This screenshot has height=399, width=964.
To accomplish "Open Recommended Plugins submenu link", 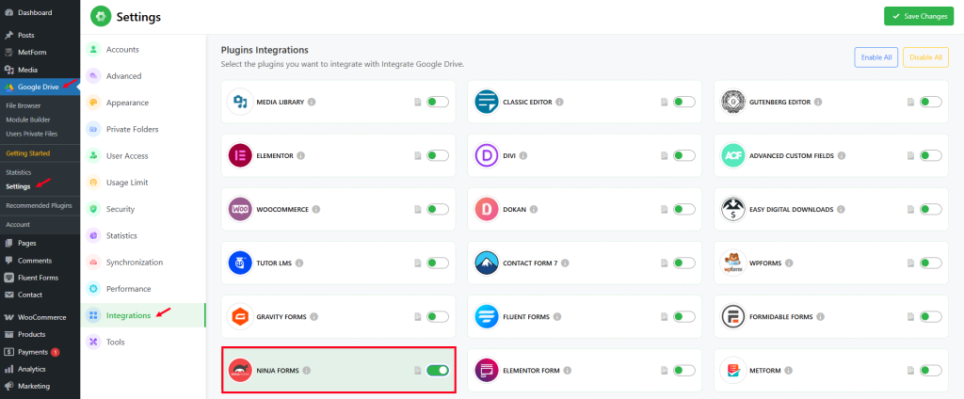I will coord(40,205).
